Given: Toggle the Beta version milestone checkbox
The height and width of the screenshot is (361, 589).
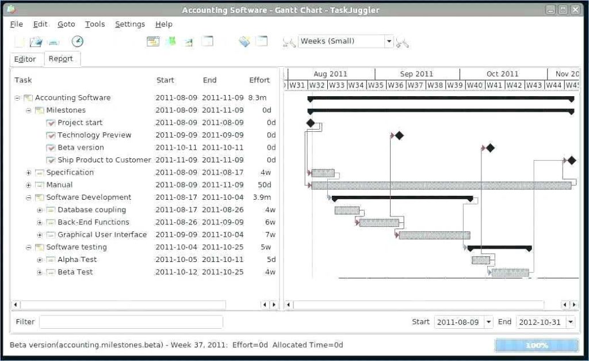Looking at the screenshot, I should tap(51, 147).
